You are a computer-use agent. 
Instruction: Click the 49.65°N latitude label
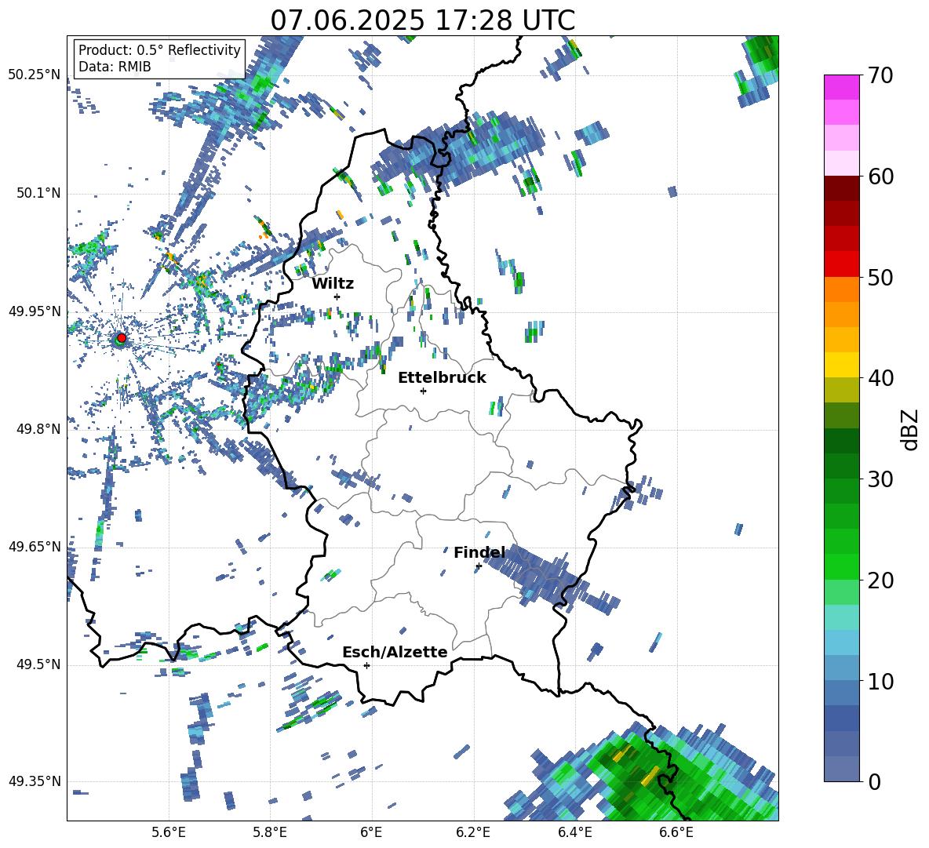tap(35, 547)
